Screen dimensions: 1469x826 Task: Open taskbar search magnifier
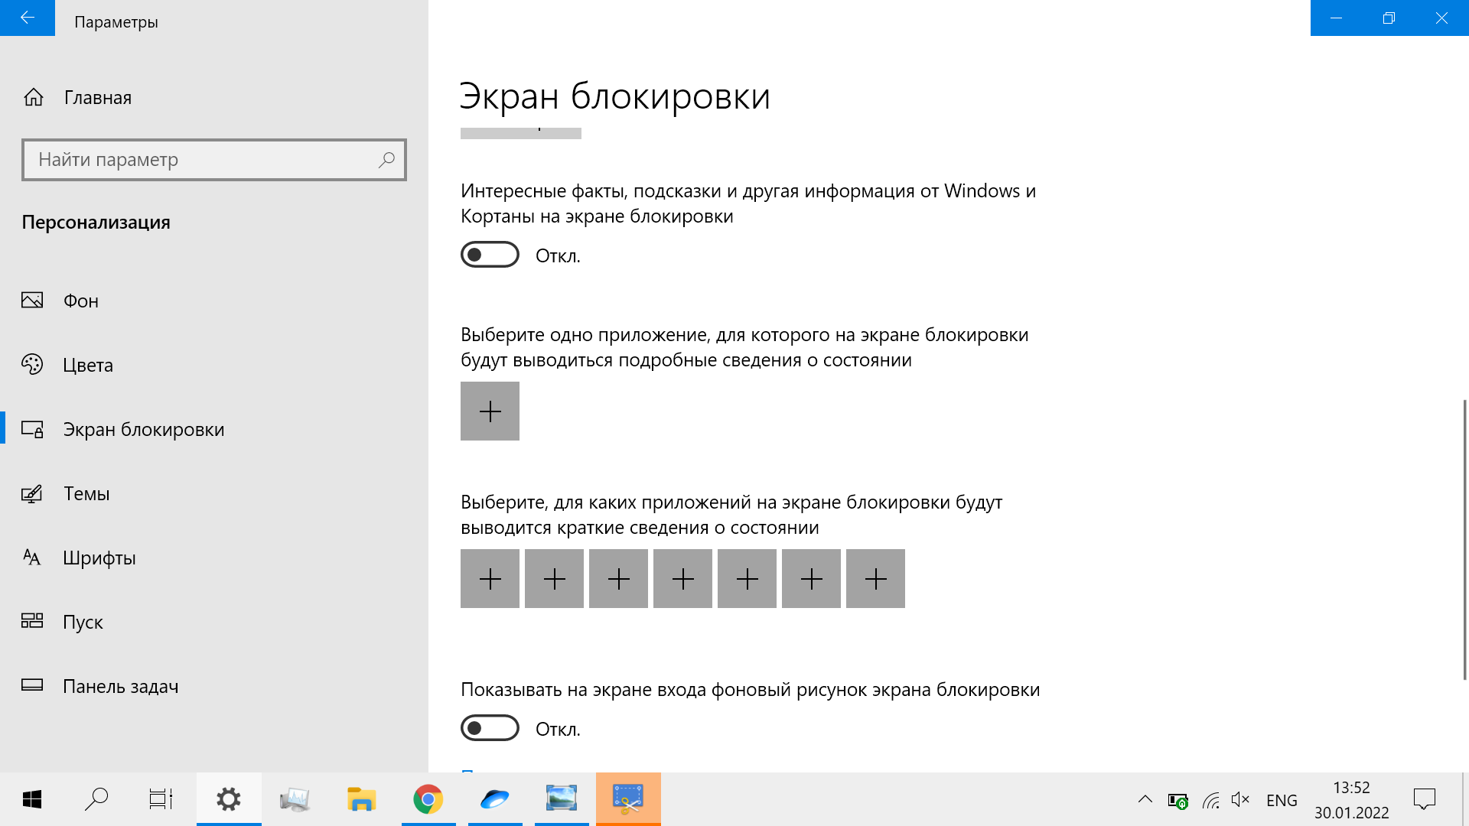[x=96, y=799]
